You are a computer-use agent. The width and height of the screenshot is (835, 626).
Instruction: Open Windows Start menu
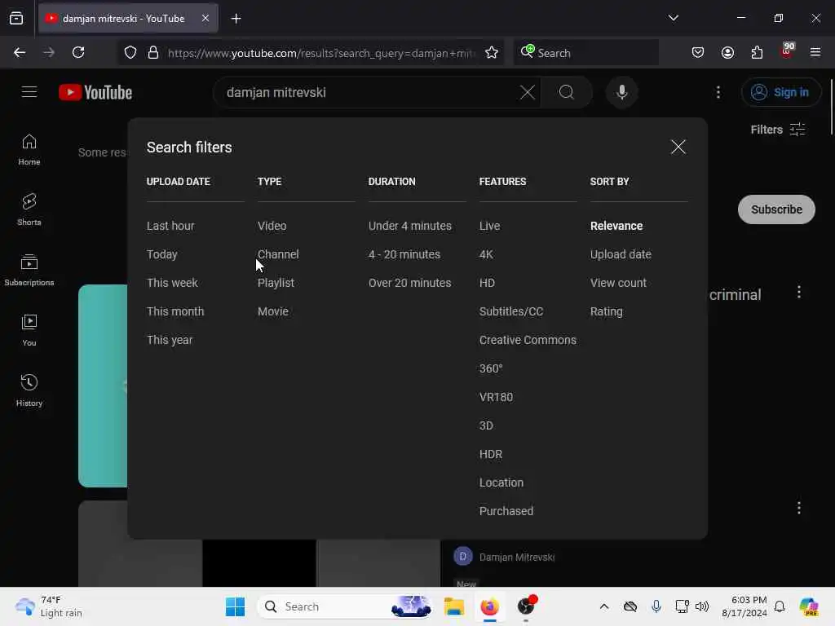pyautogui.click(x=235, y=606)
